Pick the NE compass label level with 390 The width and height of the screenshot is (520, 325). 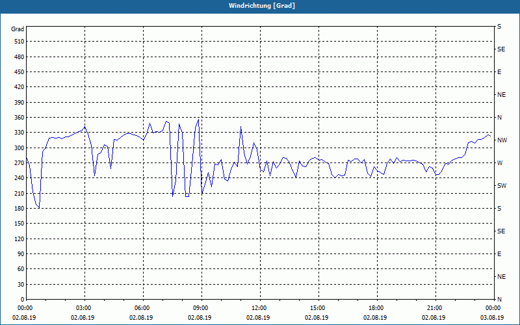501,95
